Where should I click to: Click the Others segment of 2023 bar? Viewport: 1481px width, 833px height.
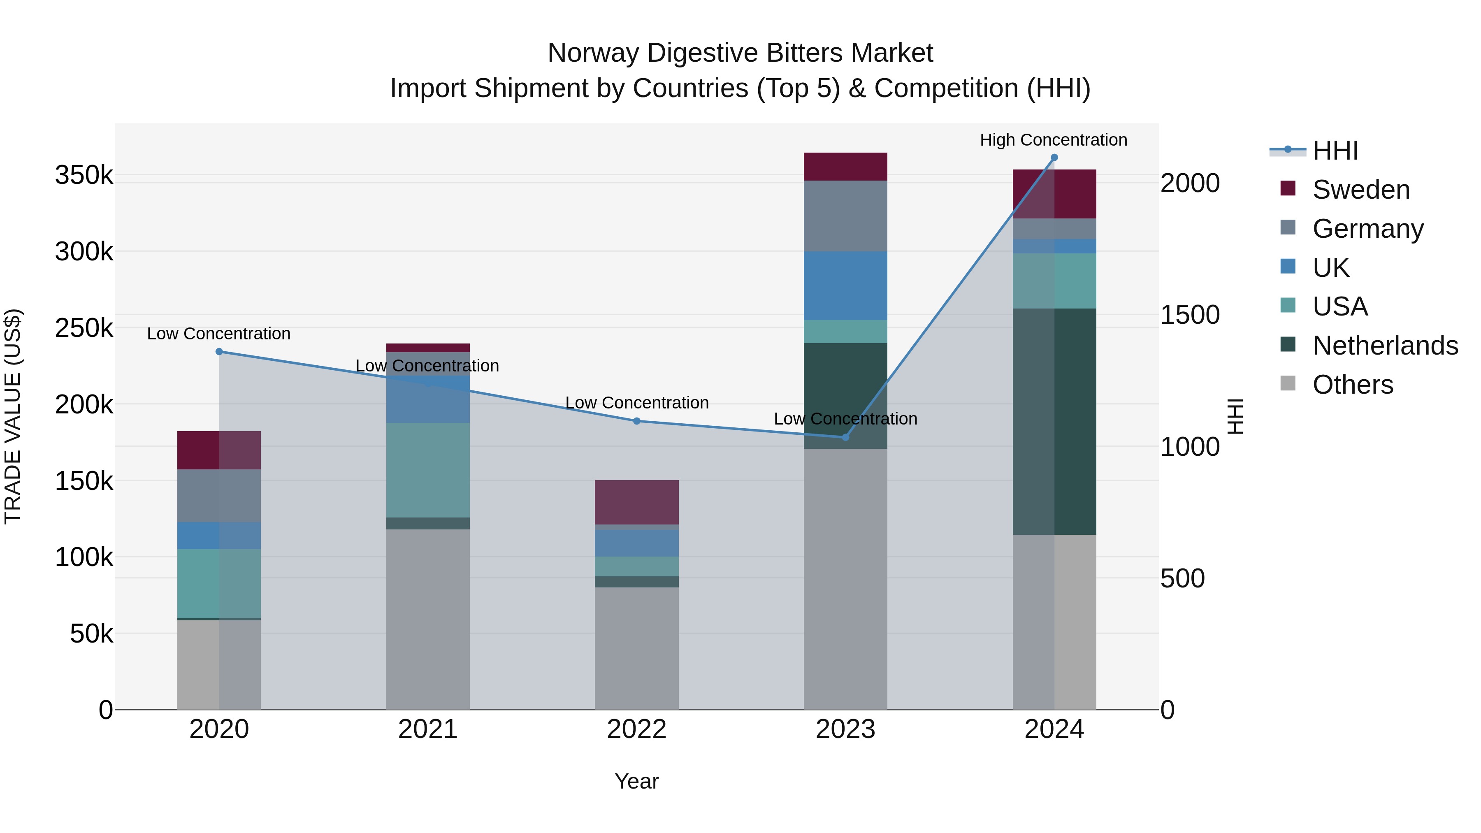click(x=845, y=580)
